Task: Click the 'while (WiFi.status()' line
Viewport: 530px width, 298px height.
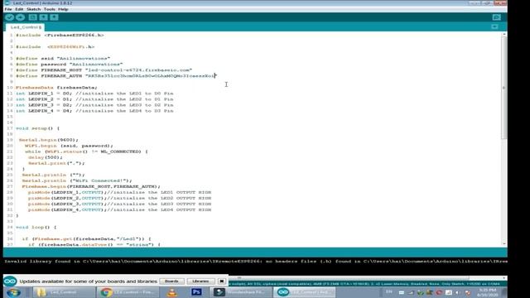Action: [86, 151]
